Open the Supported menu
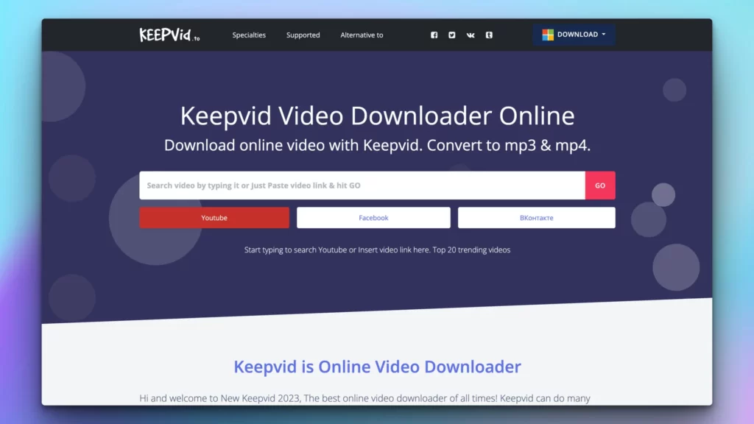Screen dimensions: 754x424 click(x=303, y=35)
